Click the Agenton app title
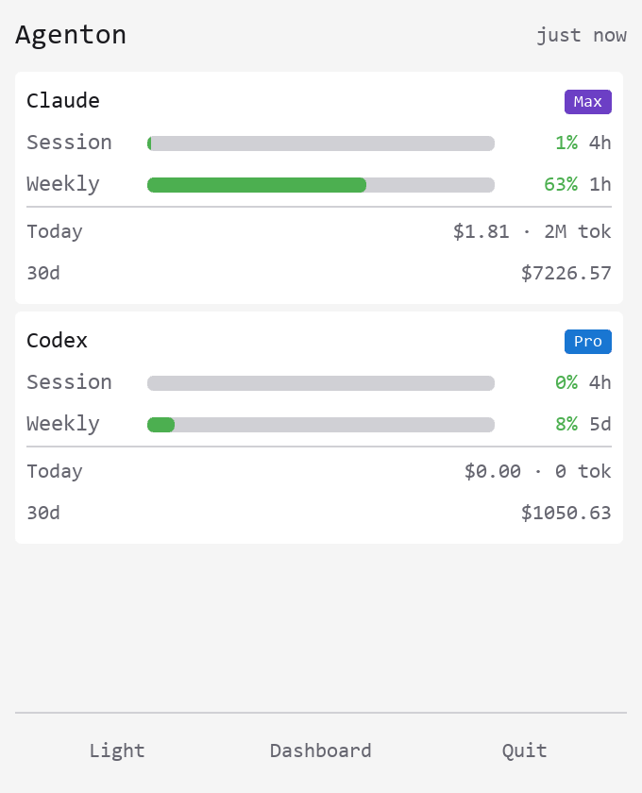 (x=71, y=35)
